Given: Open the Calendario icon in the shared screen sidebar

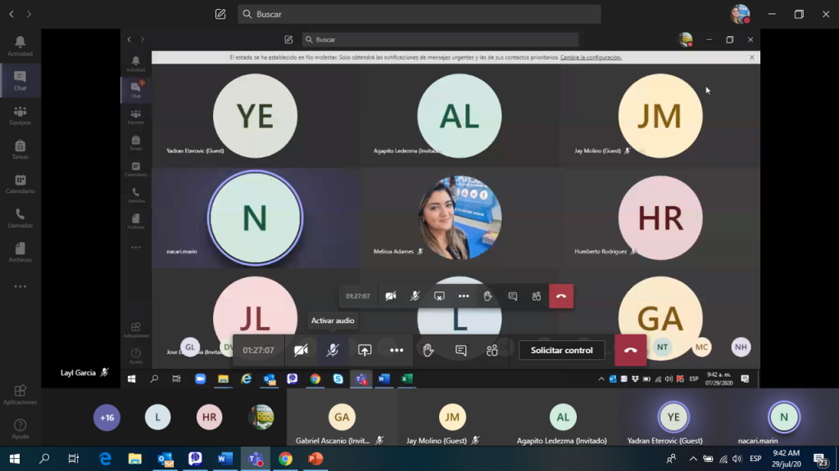Looking at the screenshot, I should click(x=136, y=169).
